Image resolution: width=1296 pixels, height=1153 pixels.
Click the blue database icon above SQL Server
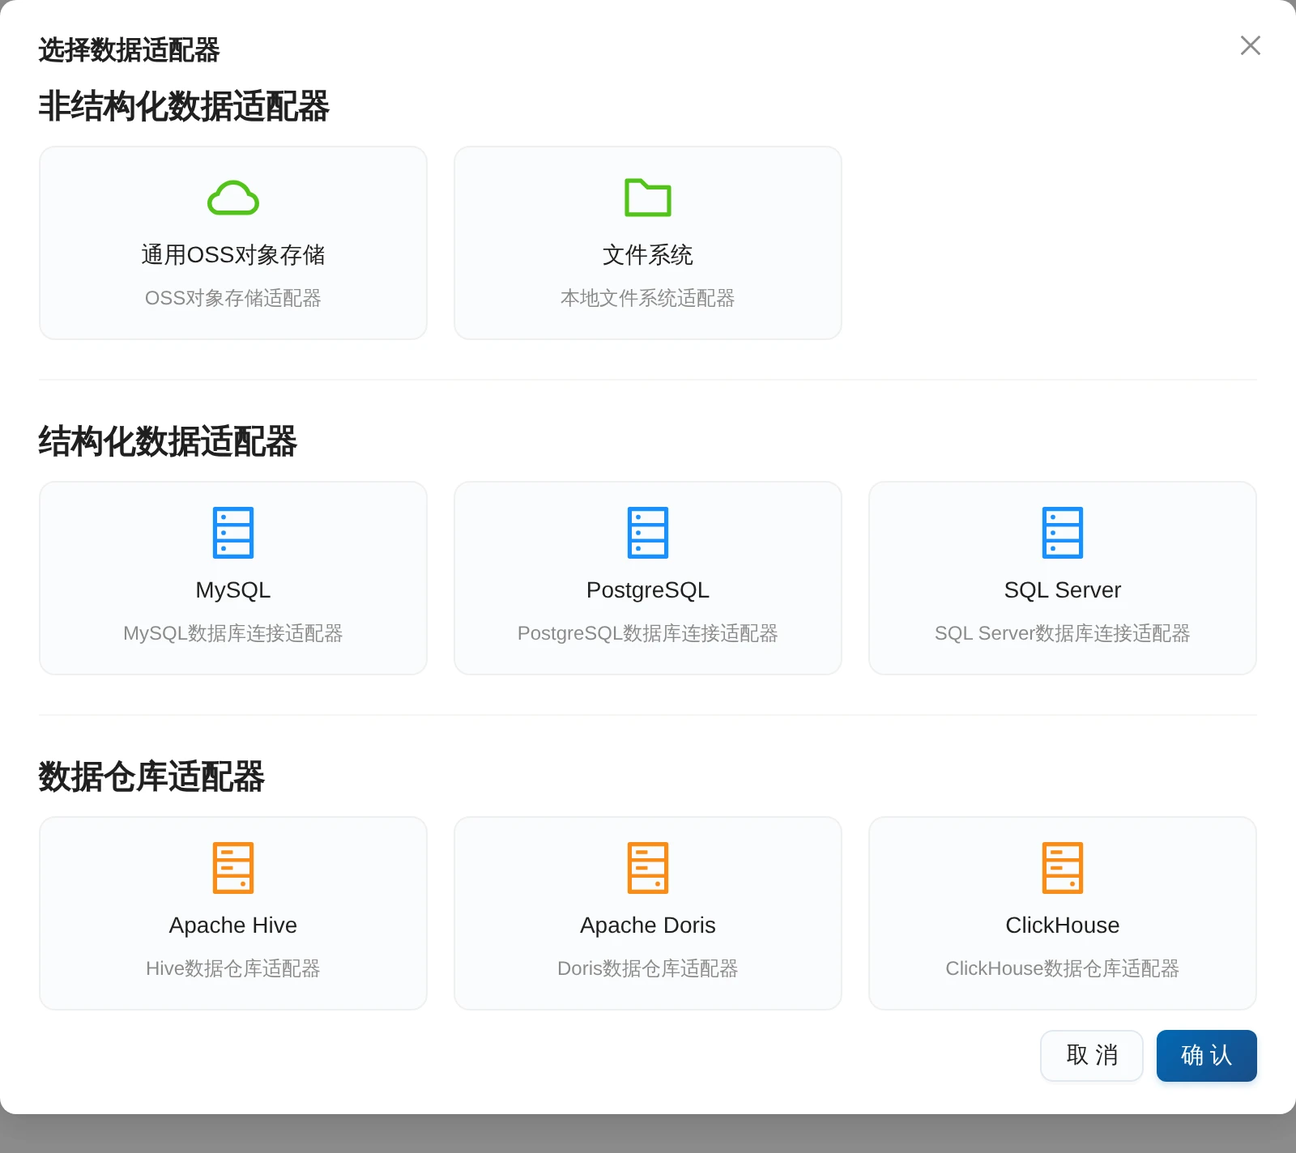click(x=1063, y=533)
